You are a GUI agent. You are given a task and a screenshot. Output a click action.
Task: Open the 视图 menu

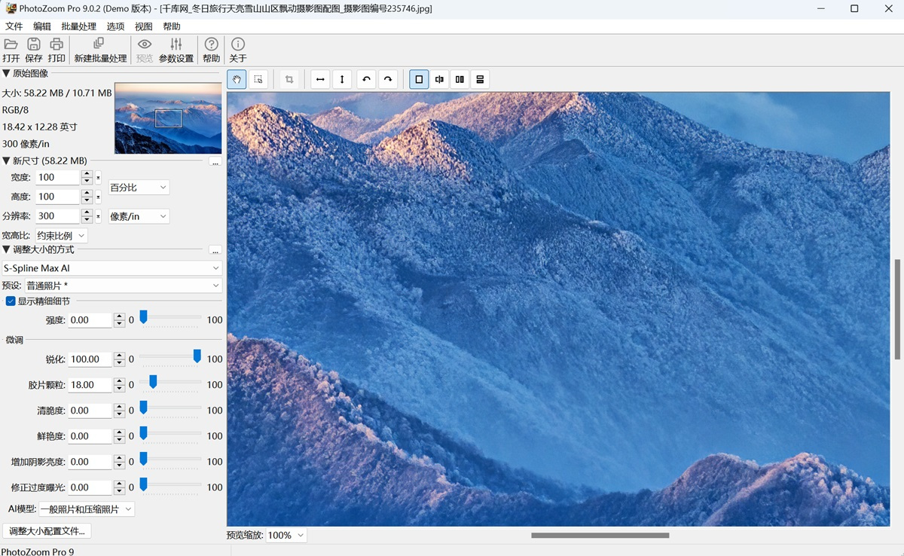143,26
